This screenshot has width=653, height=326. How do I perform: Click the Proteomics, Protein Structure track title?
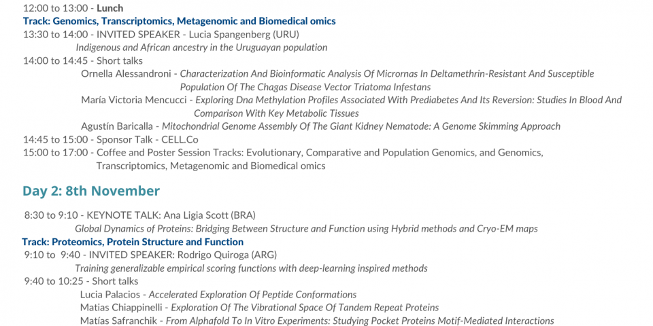pyautogui.click(x=133, y=242)
